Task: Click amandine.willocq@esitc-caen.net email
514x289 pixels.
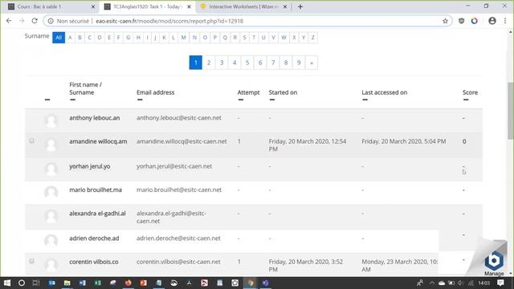Action: tap(182, 141)
